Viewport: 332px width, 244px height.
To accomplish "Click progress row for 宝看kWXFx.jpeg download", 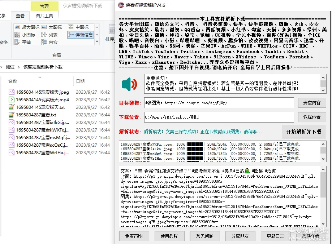I will (210, 144).
